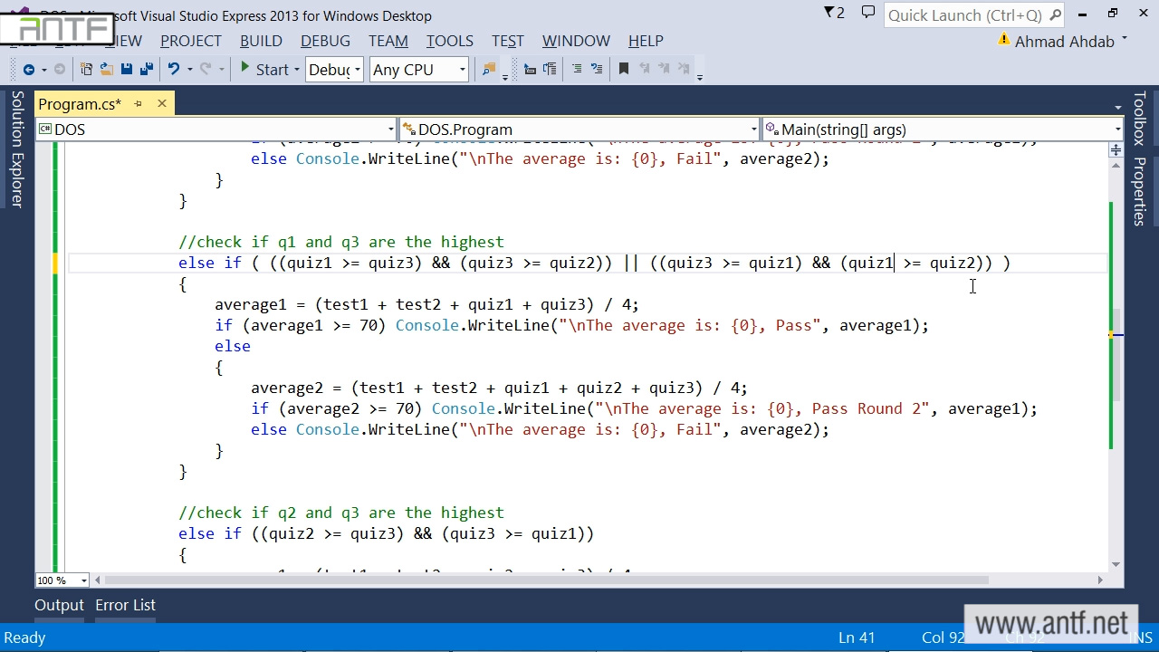Click the feedback speech bubble icon
1159x652 pixels.
(867, 14)
